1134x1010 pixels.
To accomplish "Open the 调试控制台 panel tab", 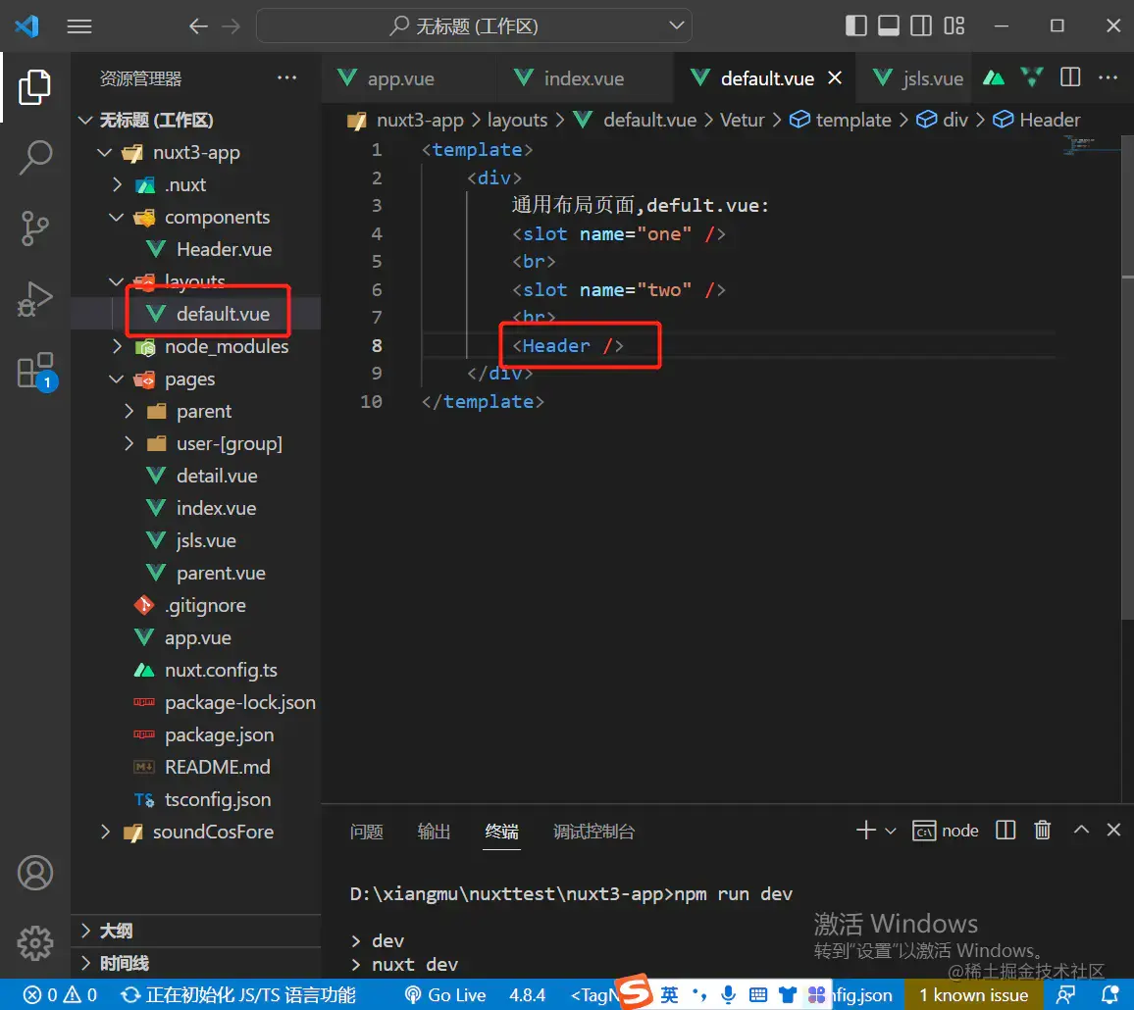I will 593,832.
